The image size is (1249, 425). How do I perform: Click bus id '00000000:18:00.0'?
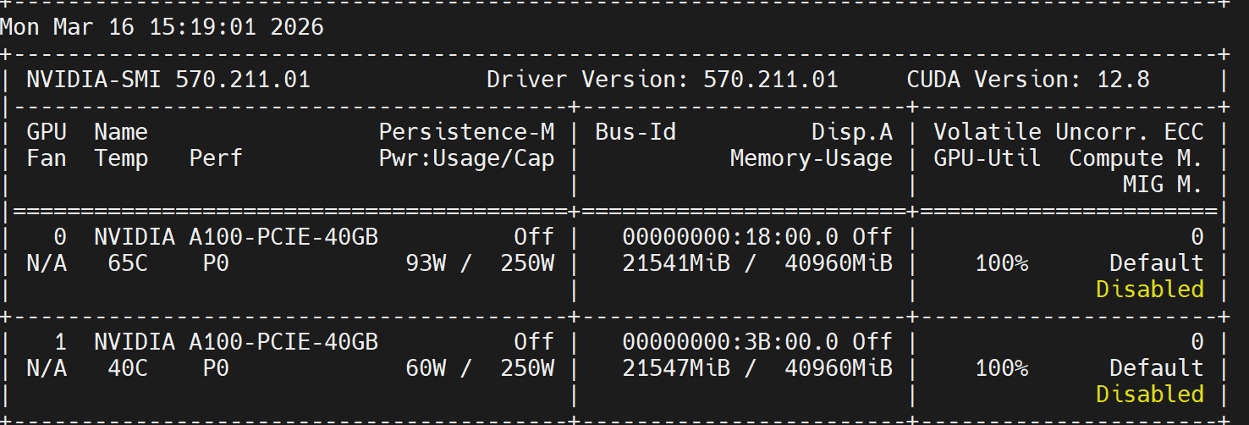pos(730,237)
